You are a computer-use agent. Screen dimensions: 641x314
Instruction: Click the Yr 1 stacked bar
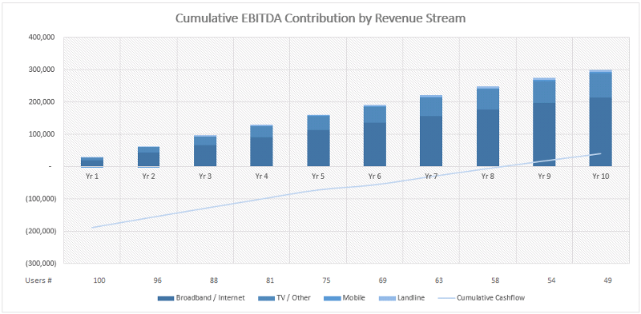point(92,162)
